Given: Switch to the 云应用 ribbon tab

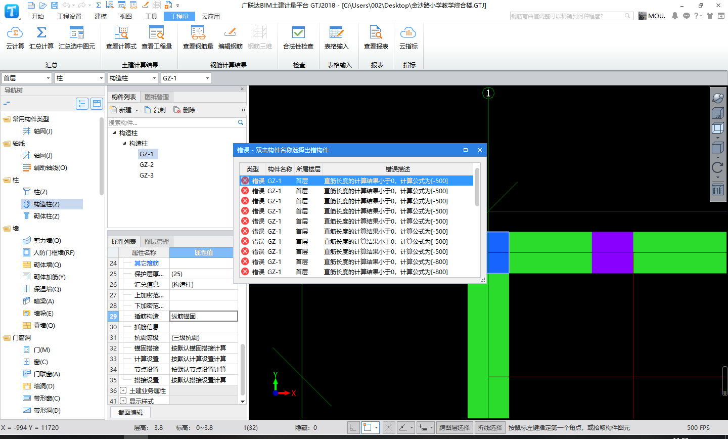Looking at the screenshot, I should point(211,16).
